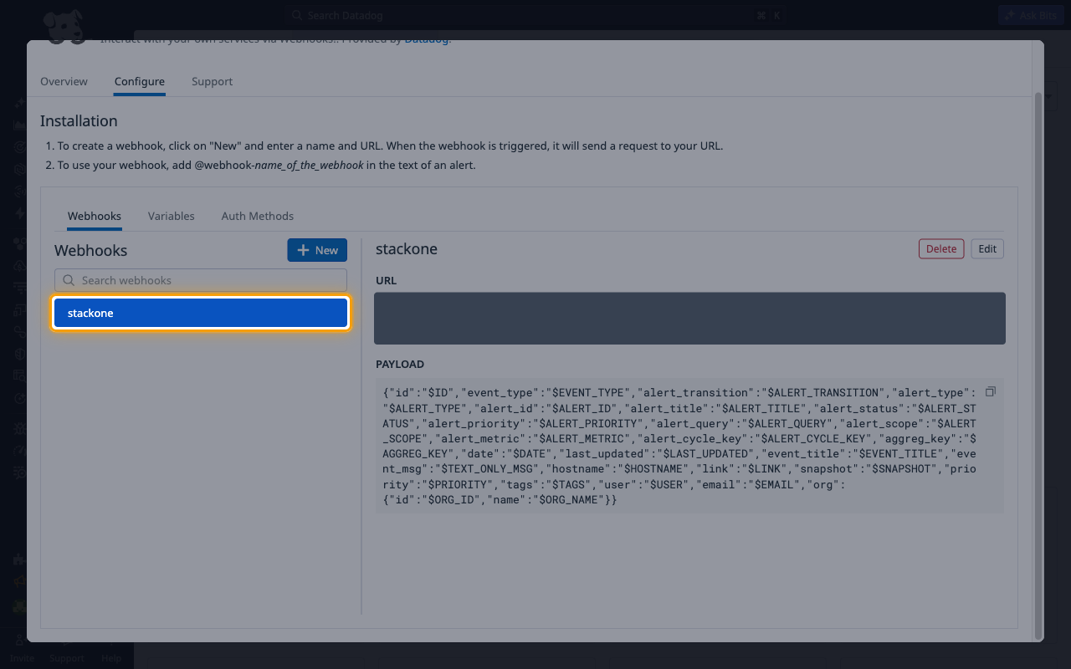
Task: Create a webhook with the New button
Action: coord(317,250)
